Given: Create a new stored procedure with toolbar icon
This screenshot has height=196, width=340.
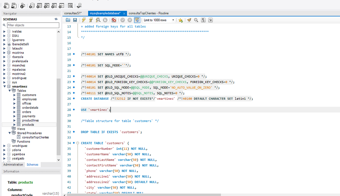Looking at the screenshot, I should click(x=54, y=5).
